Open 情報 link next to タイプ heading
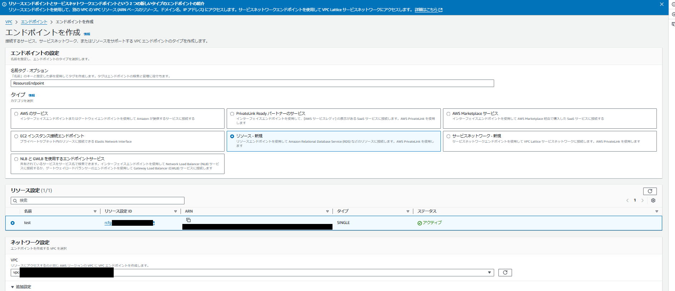 pyautogui.click(x=31, y=96)
